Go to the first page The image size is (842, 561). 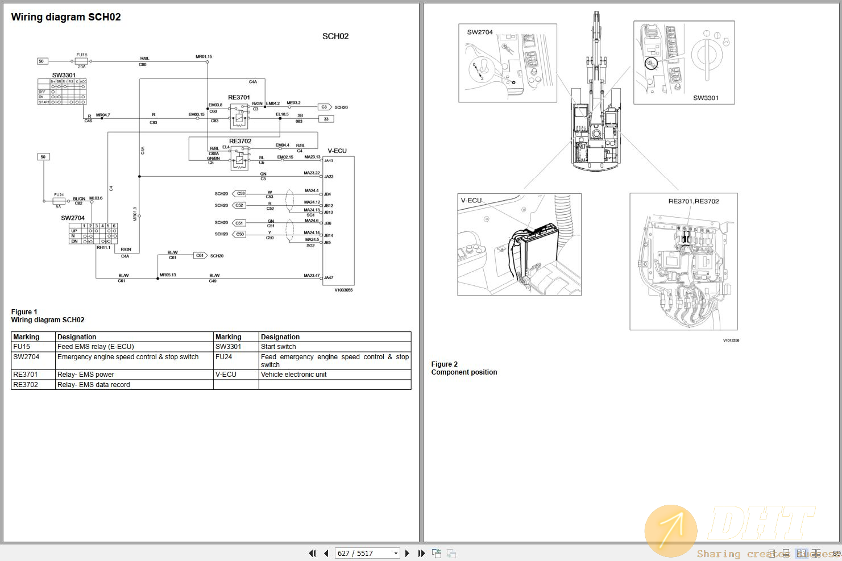click(312, 553)
